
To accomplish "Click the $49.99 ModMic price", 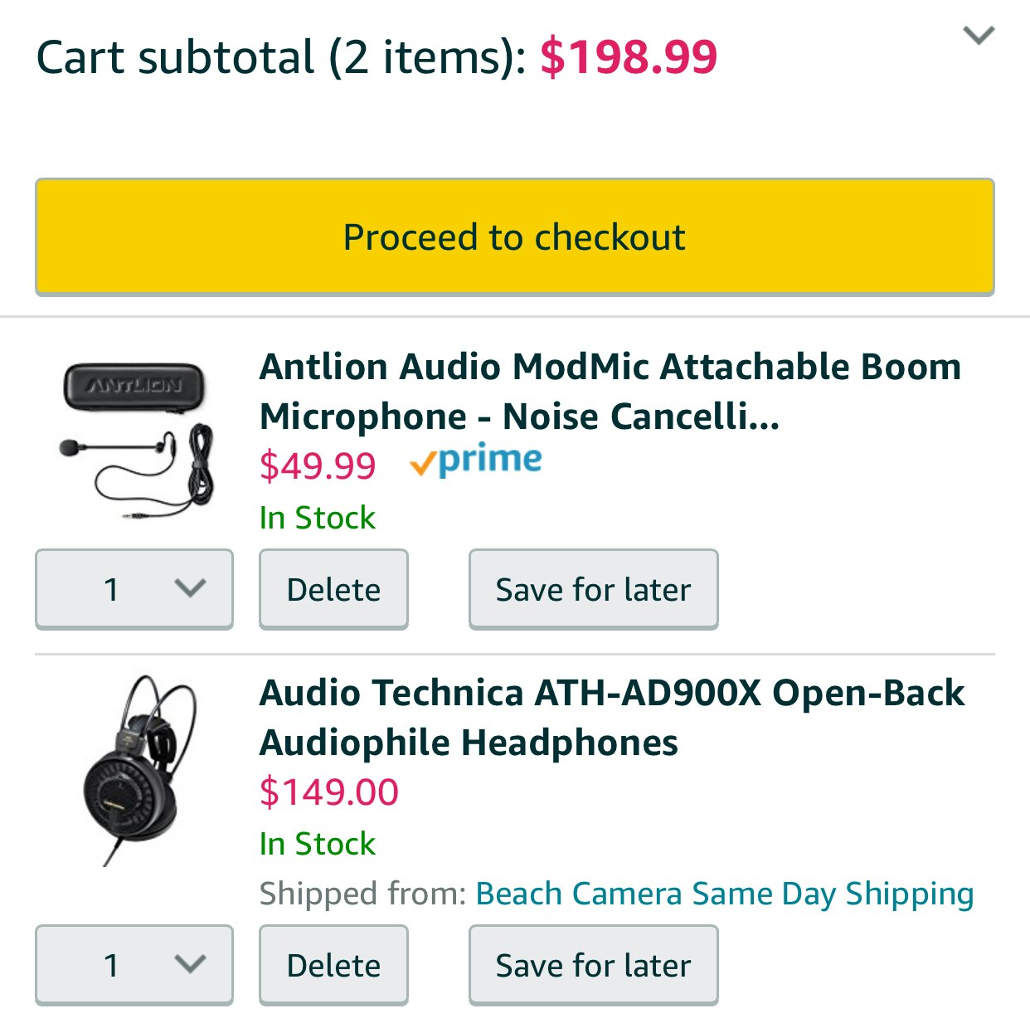I will coord(318,465).
